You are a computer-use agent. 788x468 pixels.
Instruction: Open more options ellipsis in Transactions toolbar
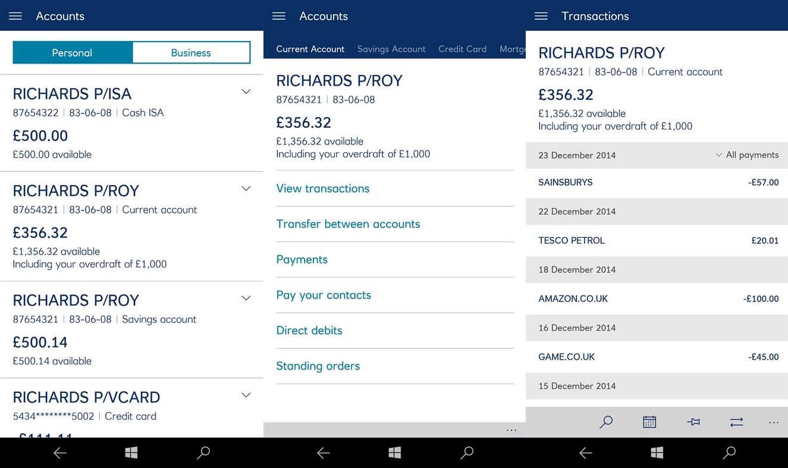774,423
